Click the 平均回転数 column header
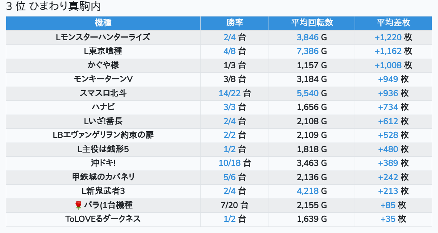 [312, 23]
